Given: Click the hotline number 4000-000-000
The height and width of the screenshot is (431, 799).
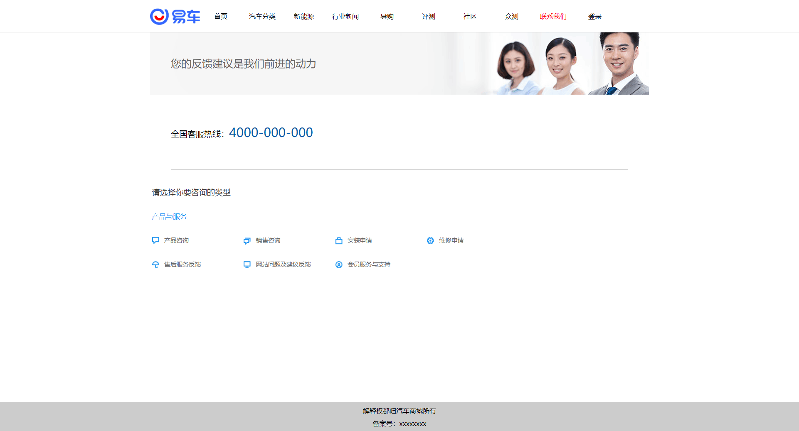Looking at the screenshot, I should click(x=271, y=132).
